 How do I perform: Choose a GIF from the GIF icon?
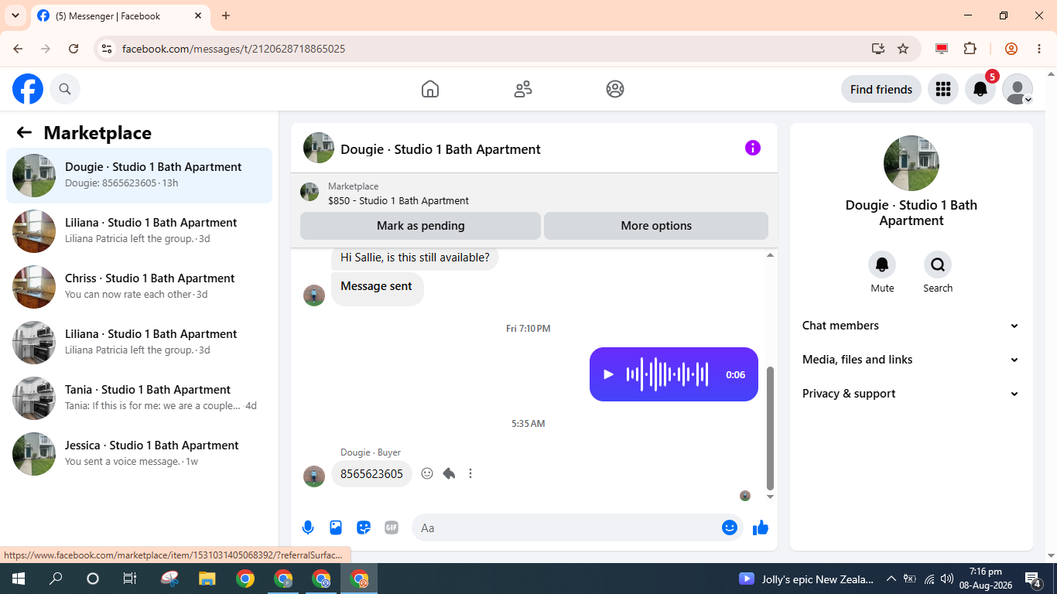(392, 527)
